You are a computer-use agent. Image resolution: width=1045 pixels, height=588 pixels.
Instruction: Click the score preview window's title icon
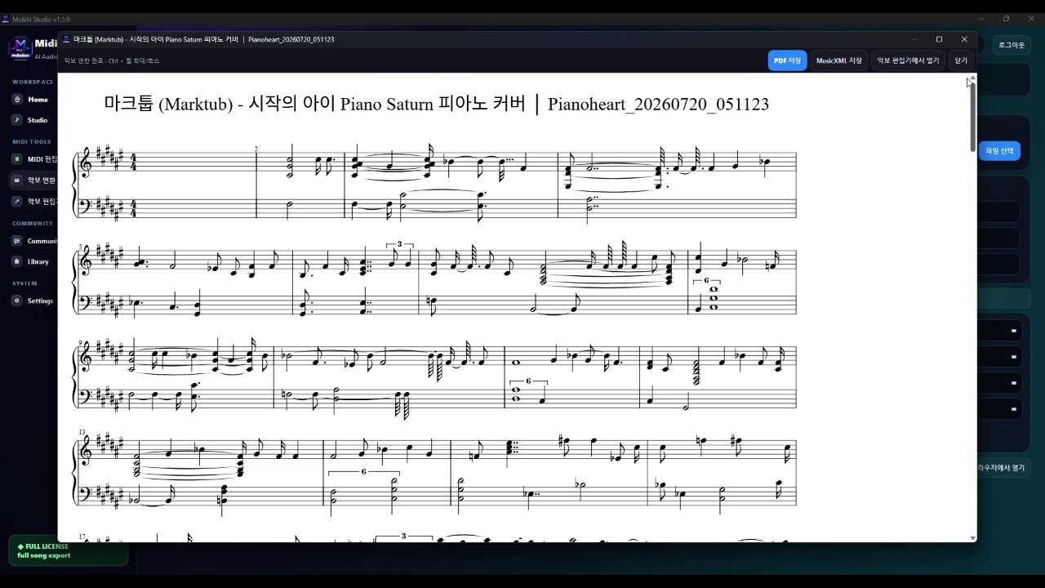(67, 39)
